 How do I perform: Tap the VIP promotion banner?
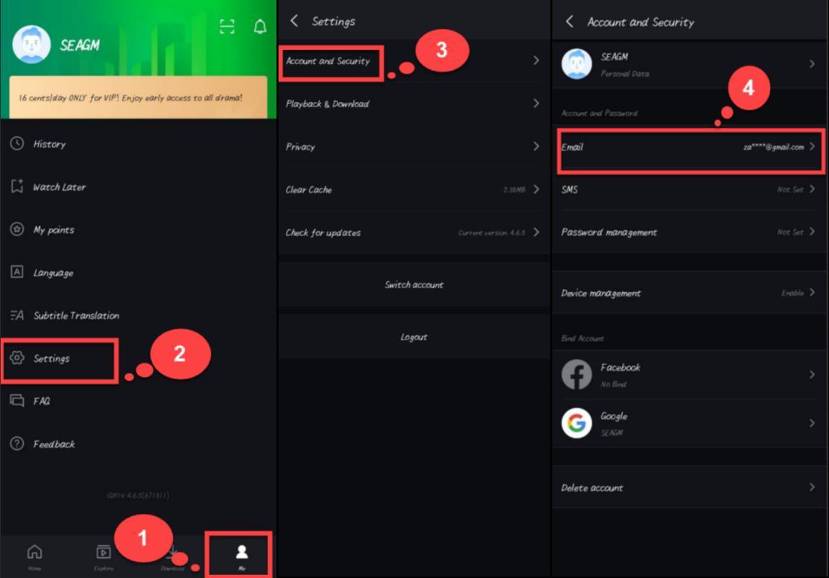click(x=138, y=98)
